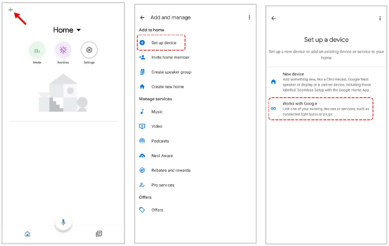Go back from Add and manage screen
This screenshot has height=246, width=389.
coord(142,18)
